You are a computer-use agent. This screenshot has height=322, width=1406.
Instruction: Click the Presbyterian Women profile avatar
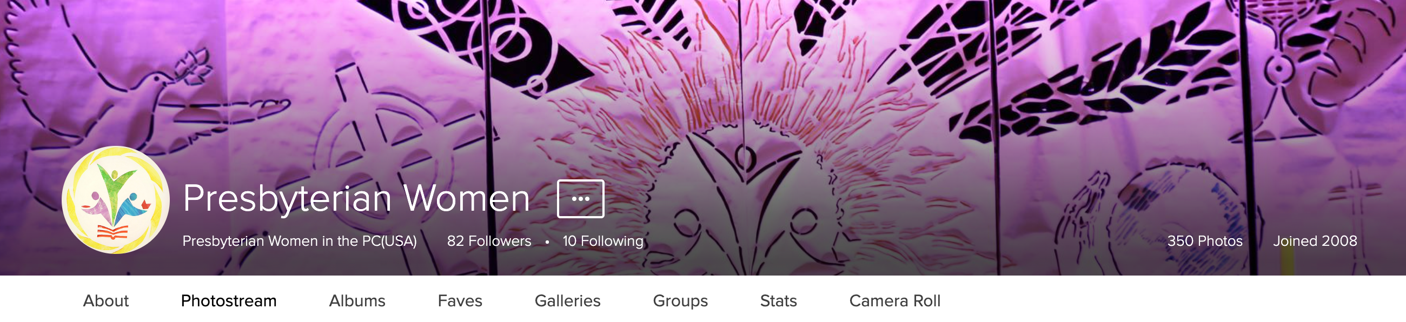point(116,200)
